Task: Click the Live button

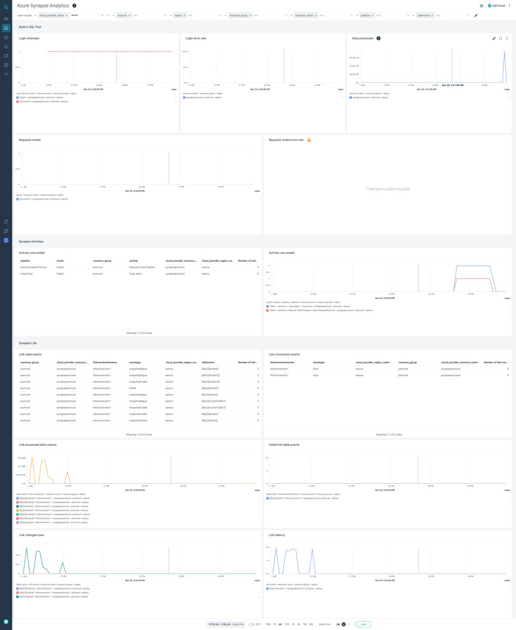Action: [363, 624]
